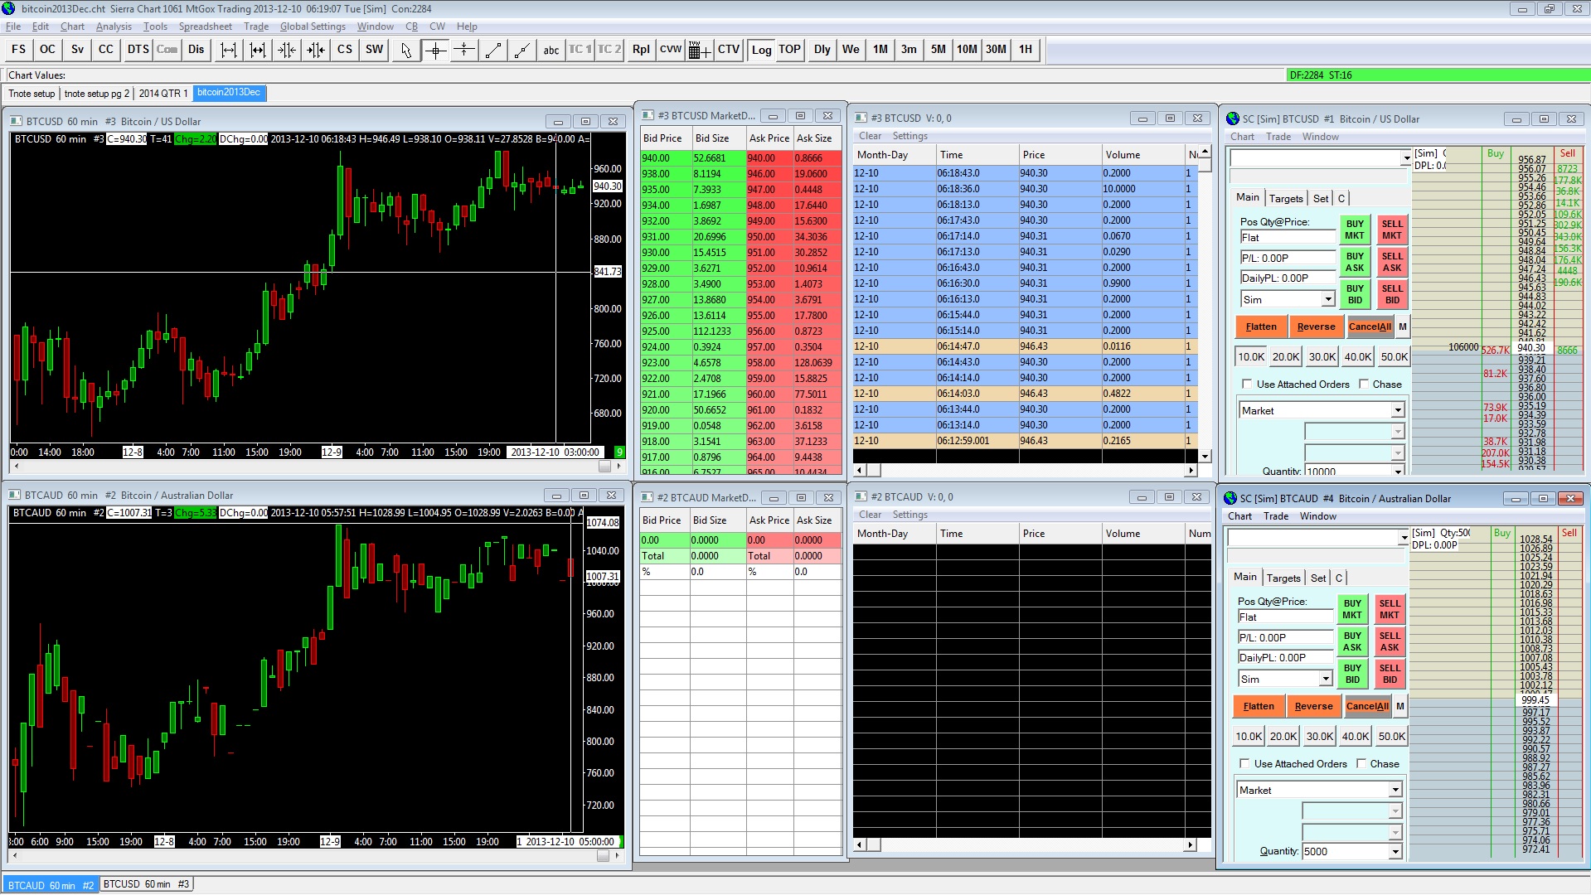Click the CS toolbar button
Screen dimensions: 1591x895
coord(345,50)
